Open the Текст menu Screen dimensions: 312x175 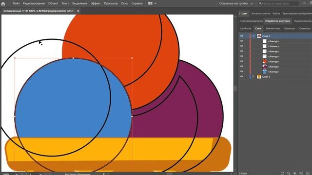pos(65,3)
